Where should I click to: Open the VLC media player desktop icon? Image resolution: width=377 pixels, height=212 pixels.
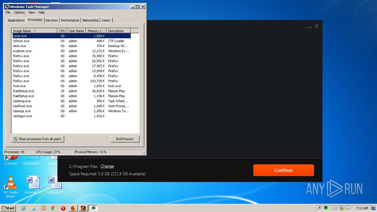coord(11,187)
